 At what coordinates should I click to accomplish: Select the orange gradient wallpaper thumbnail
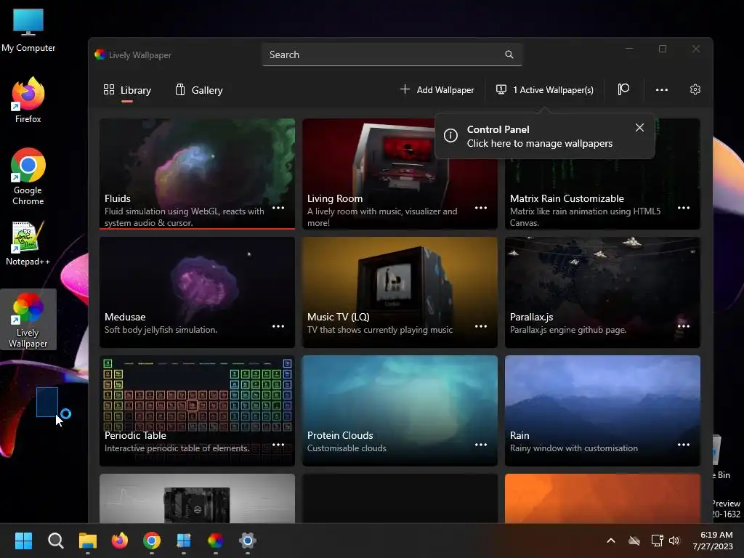[602, 498]
